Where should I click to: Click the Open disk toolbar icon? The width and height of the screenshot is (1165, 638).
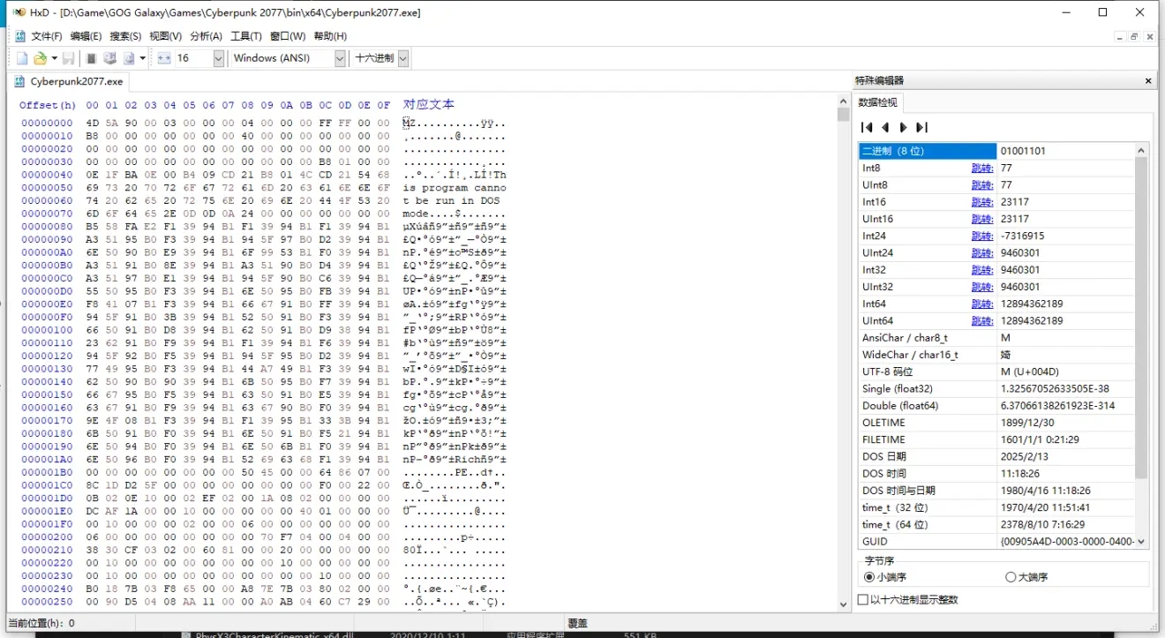click(109, 58)
